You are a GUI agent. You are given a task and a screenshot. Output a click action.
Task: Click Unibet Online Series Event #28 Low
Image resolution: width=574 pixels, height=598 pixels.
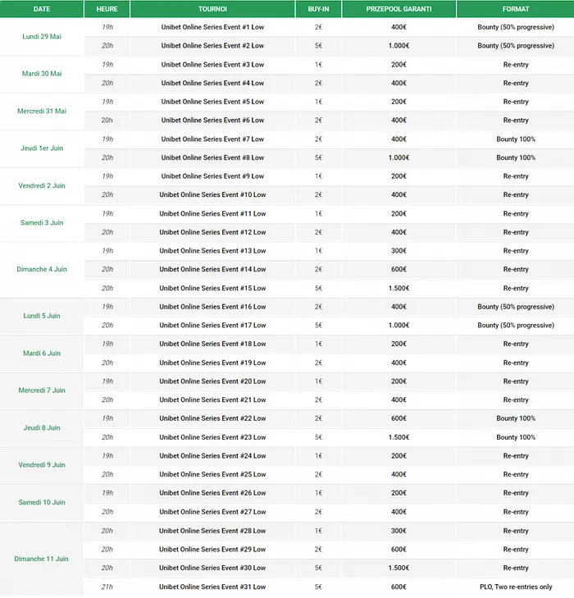point(212,531)
